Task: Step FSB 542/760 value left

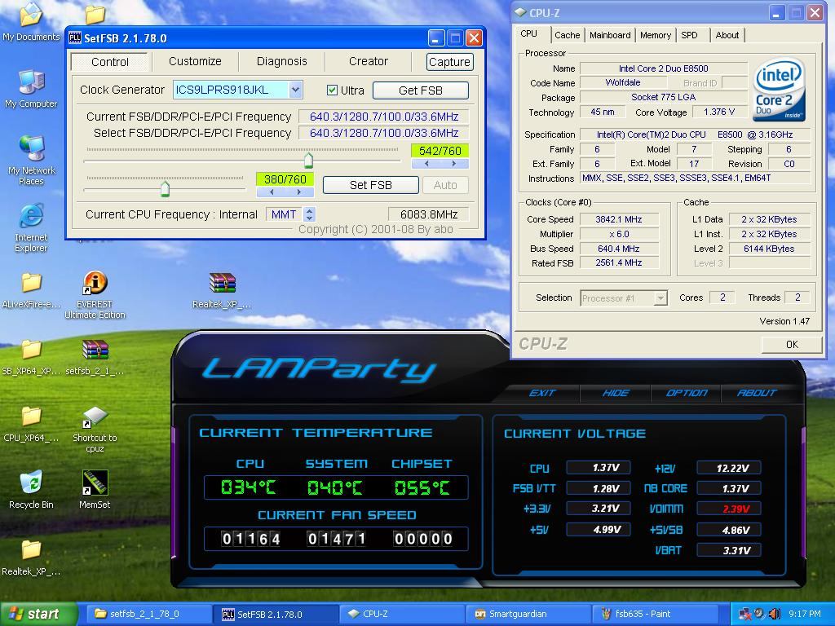Action: [x=426, y=163]
